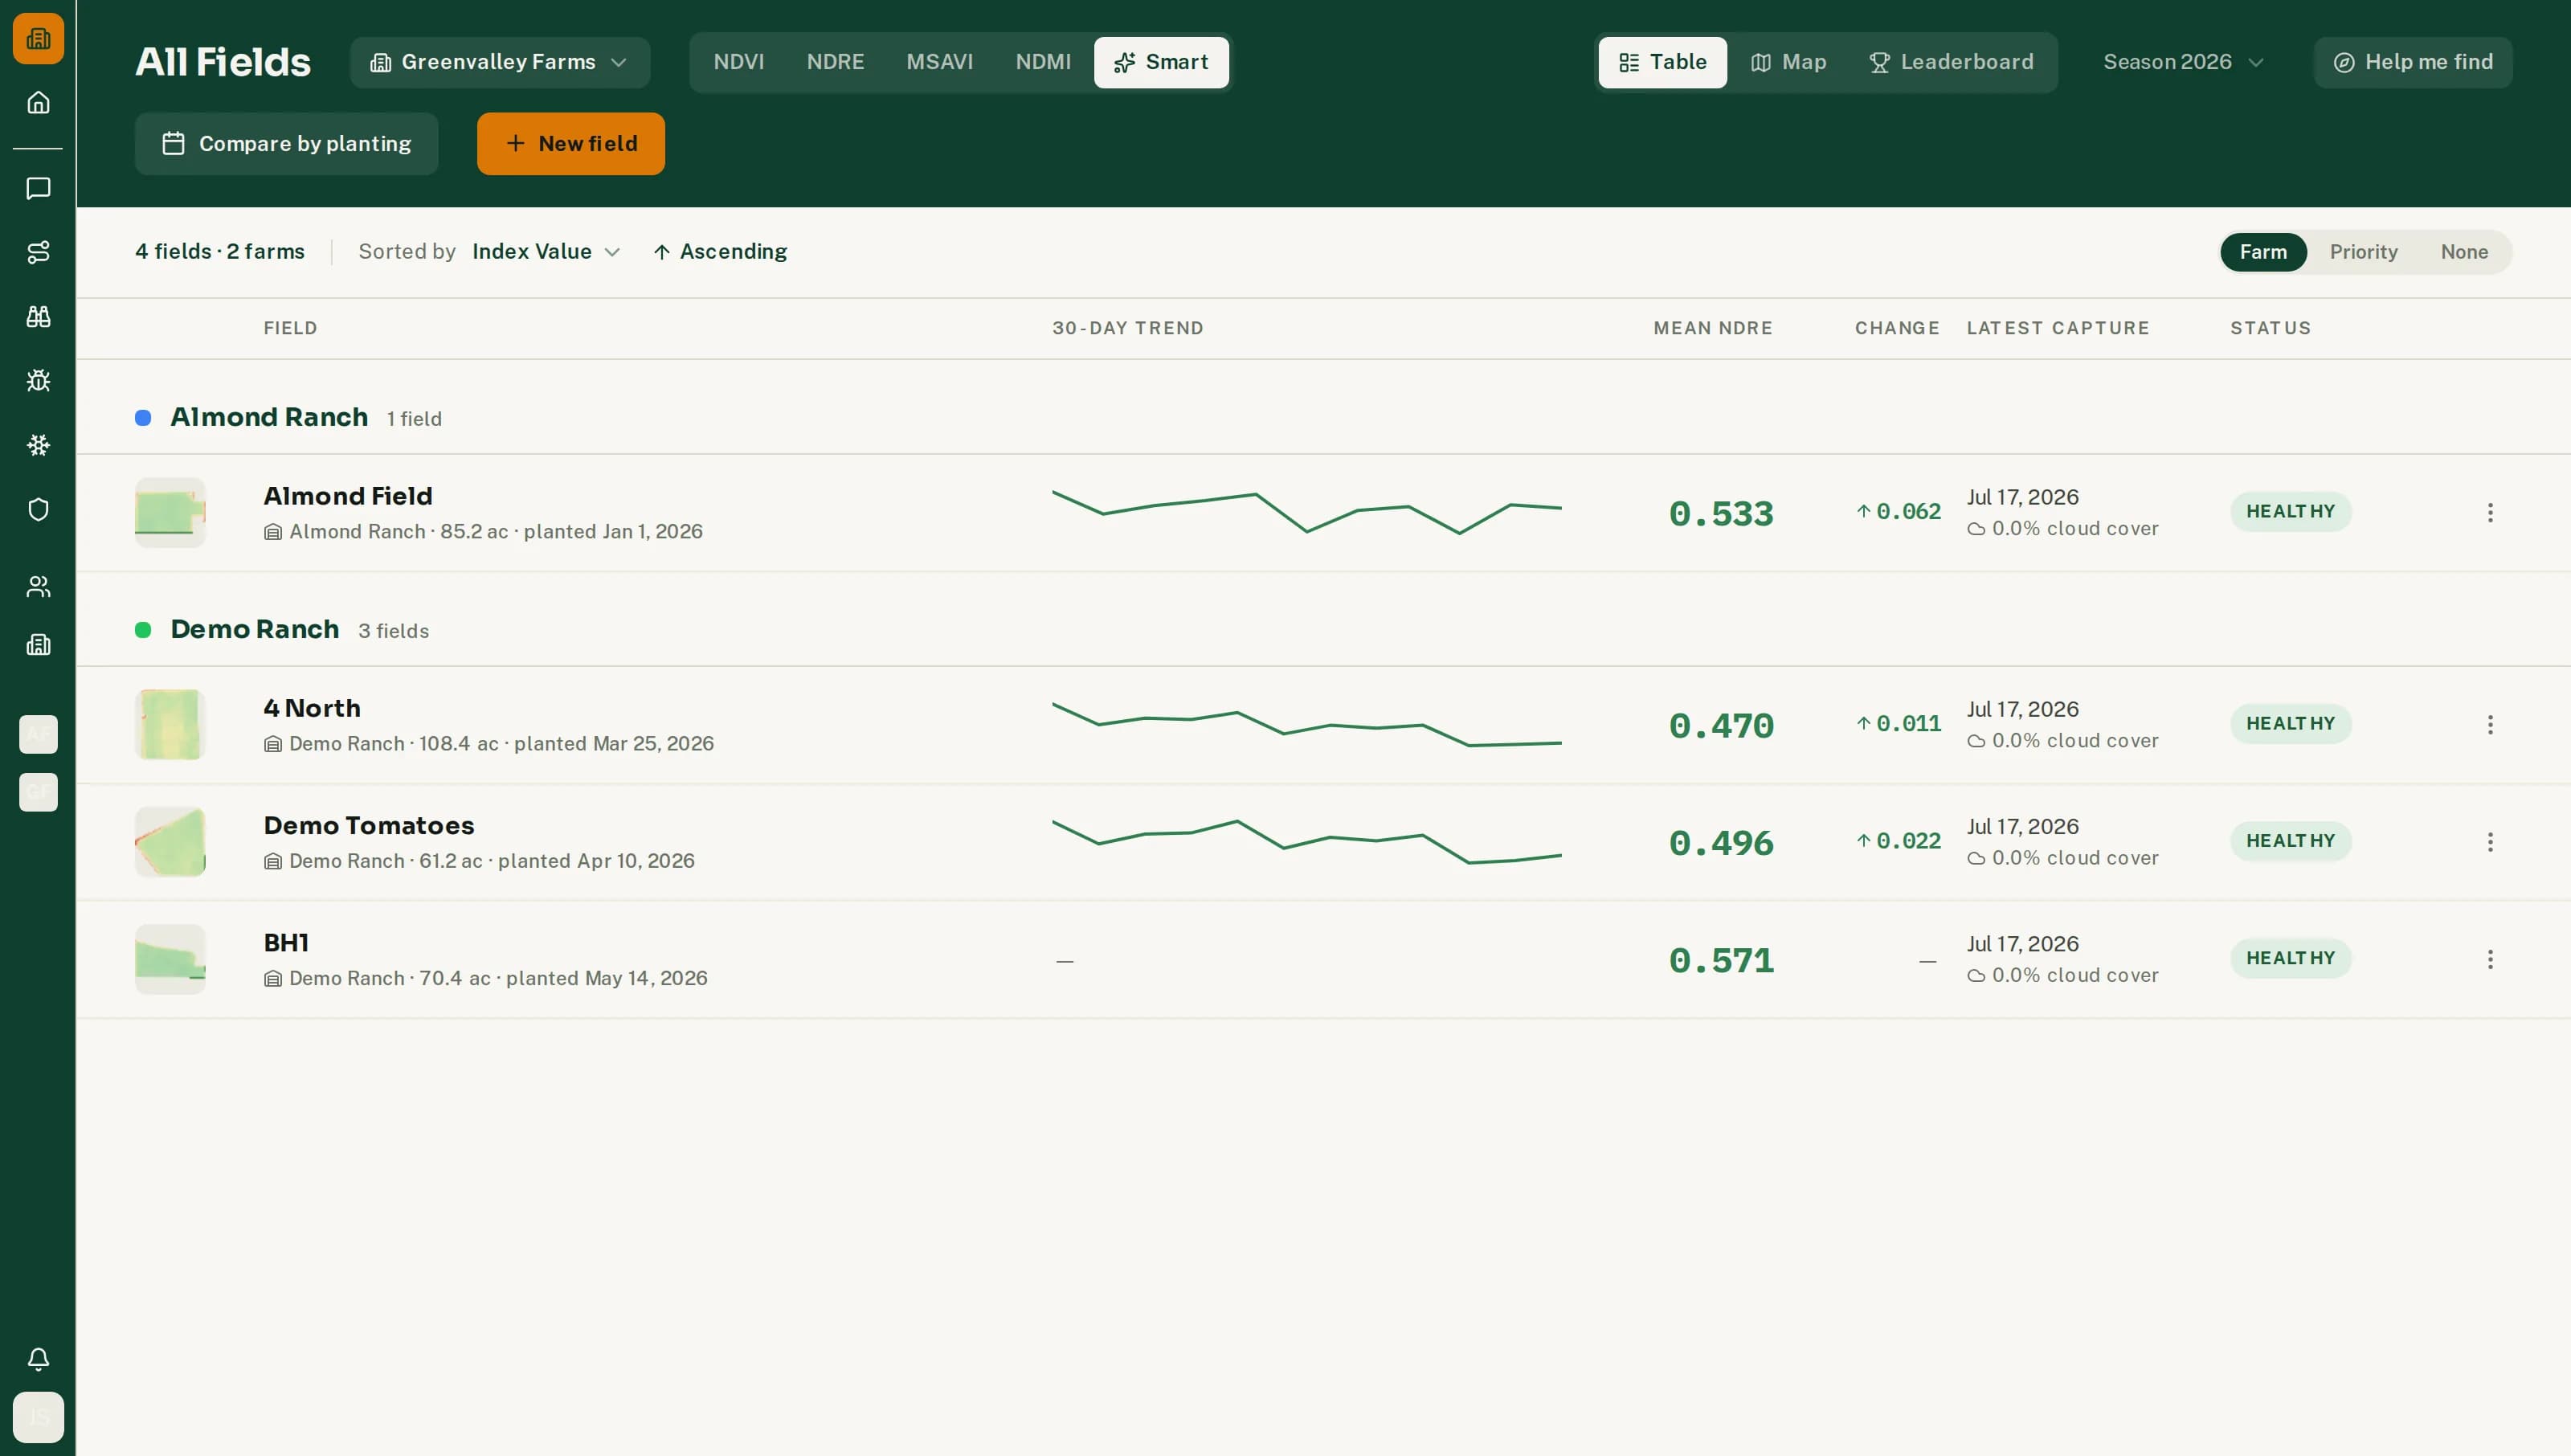Open the home icon in sidebar
The width and height of the screenshot is (2571, 1456).
(x=38, y=102)
